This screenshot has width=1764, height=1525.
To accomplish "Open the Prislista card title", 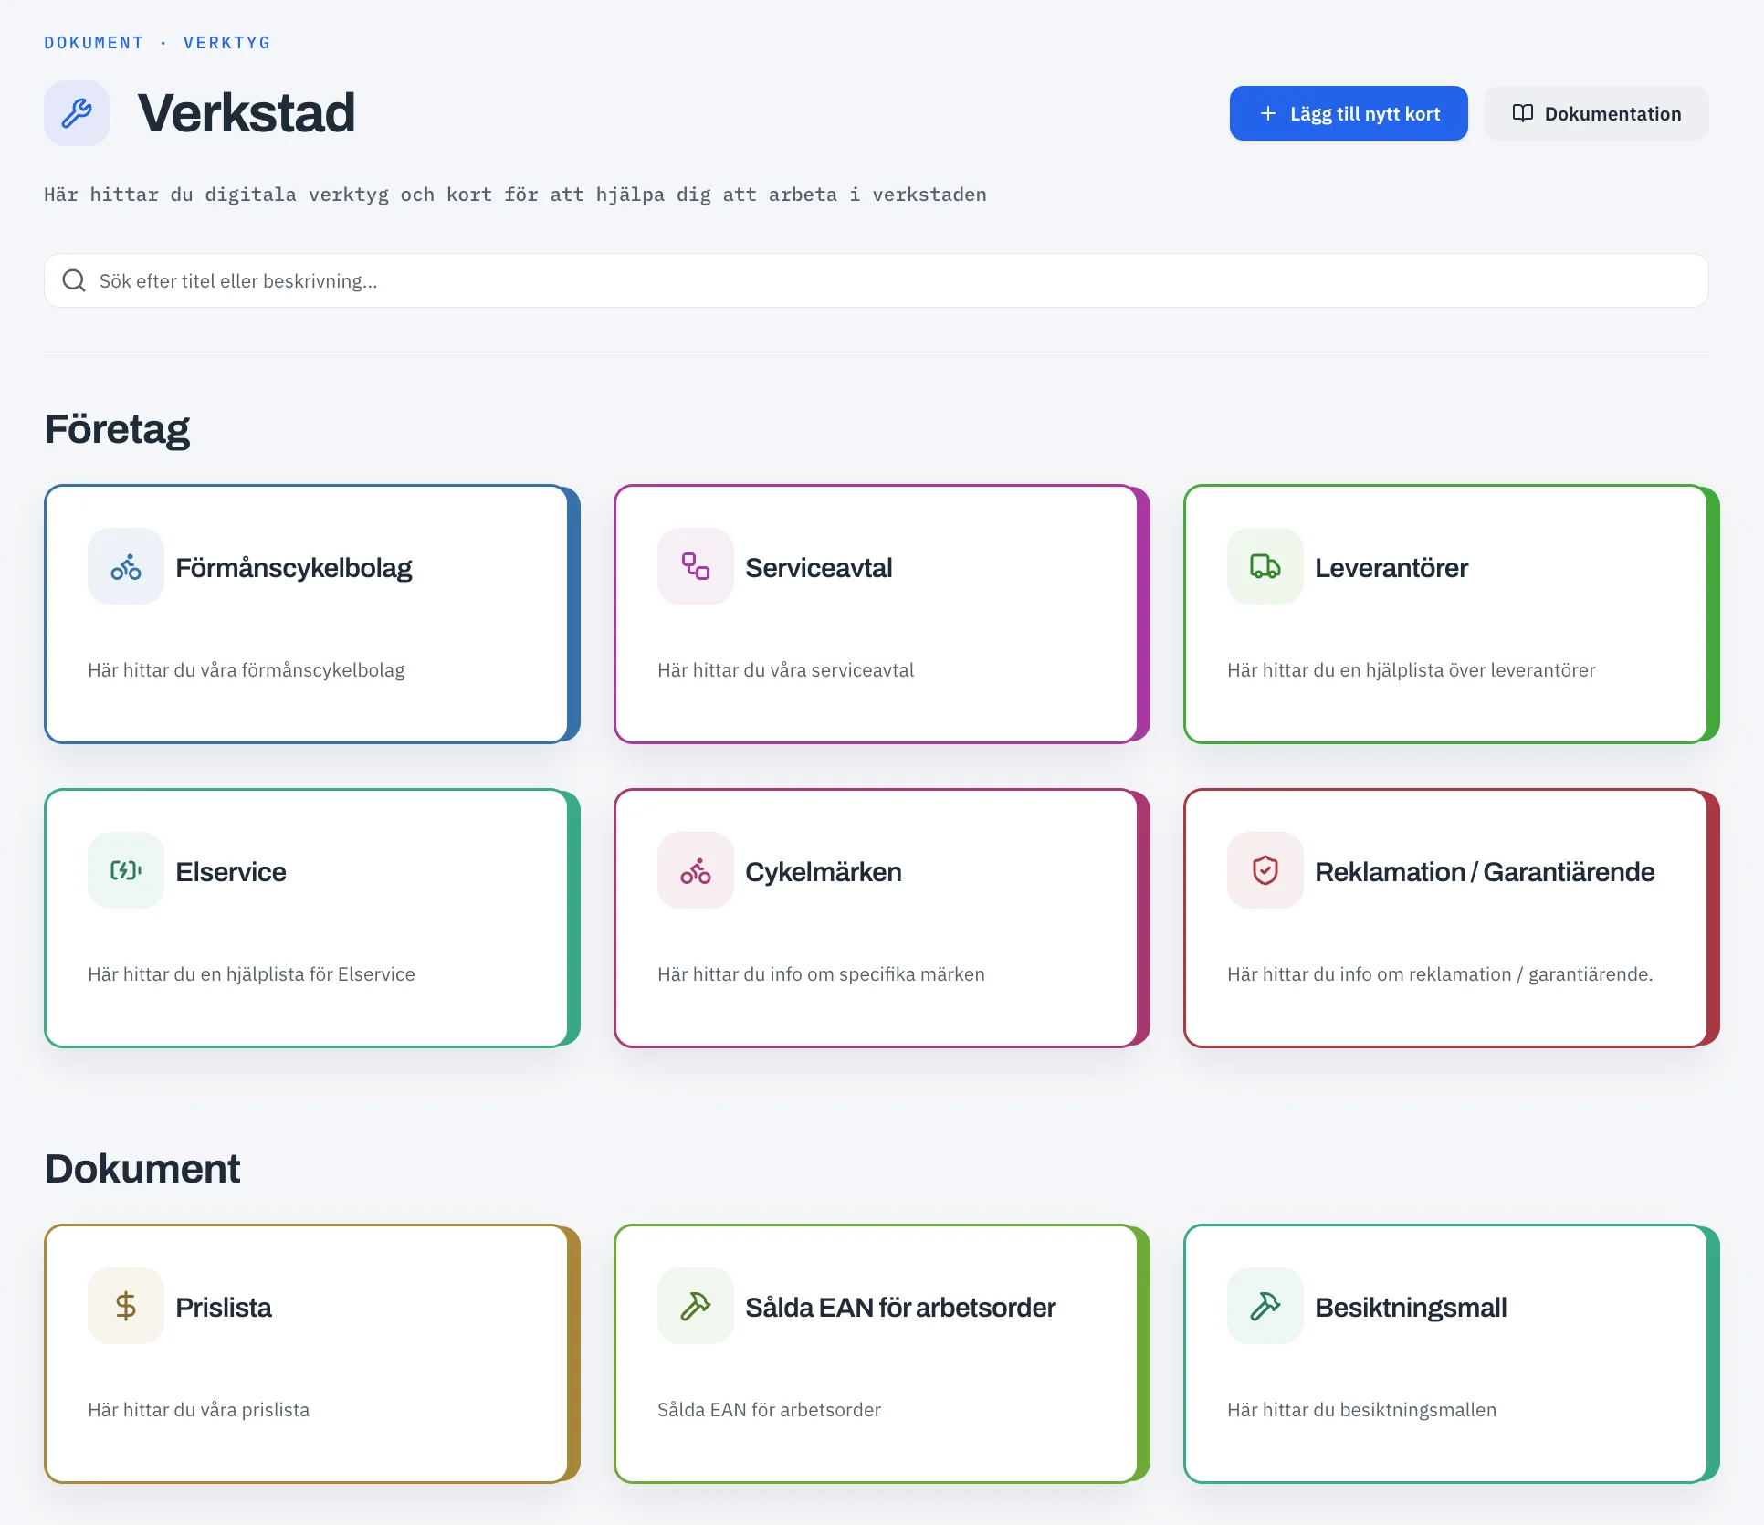I will tap(224, 1307).
